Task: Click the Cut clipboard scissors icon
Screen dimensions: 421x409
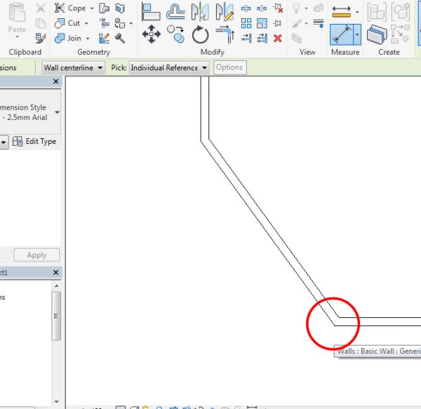Action: click(41, 8)
